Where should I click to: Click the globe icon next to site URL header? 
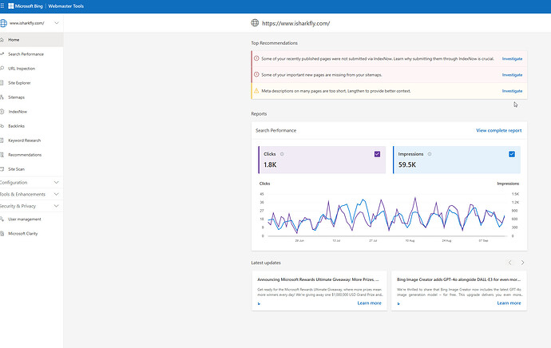coord(255,23)
